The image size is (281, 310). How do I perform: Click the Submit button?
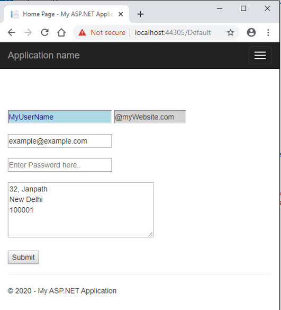point(23,257)
